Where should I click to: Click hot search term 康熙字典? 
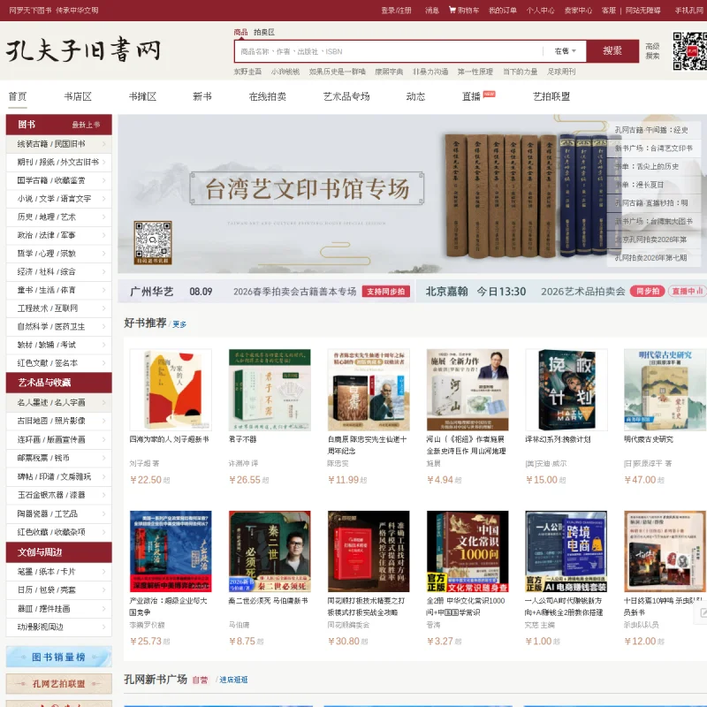pos(389,72)
